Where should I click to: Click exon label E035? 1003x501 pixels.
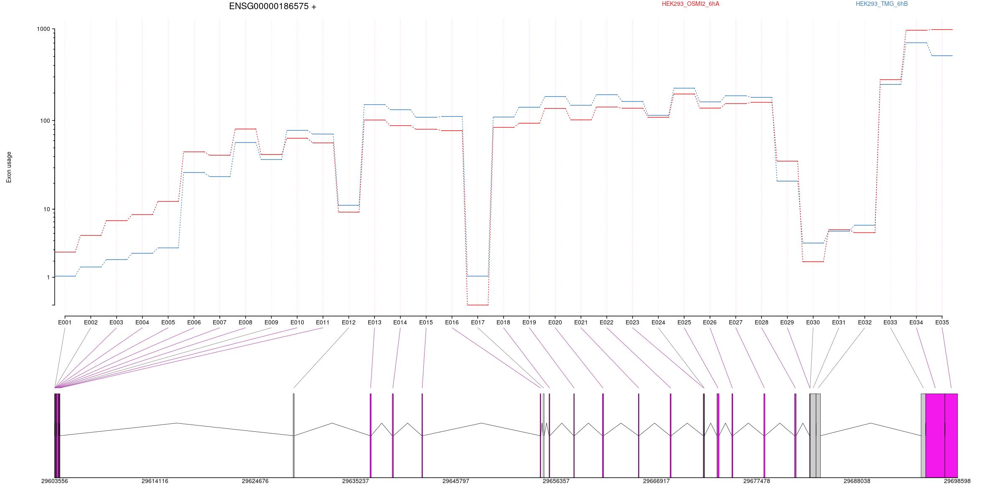click(x=942, y=322)
